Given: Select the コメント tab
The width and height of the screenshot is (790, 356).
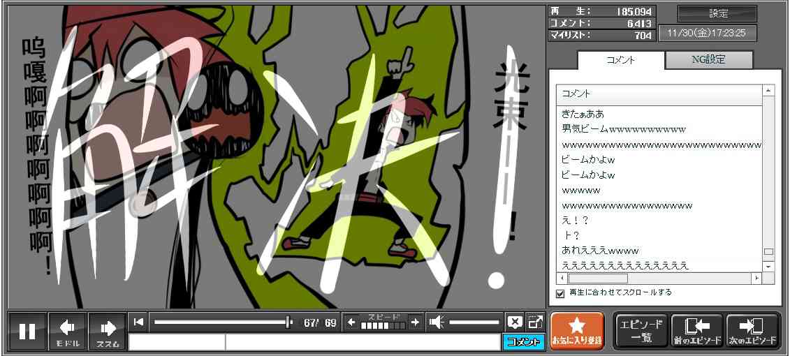Looking at the screenshot, I should click(x=620, y=60).
